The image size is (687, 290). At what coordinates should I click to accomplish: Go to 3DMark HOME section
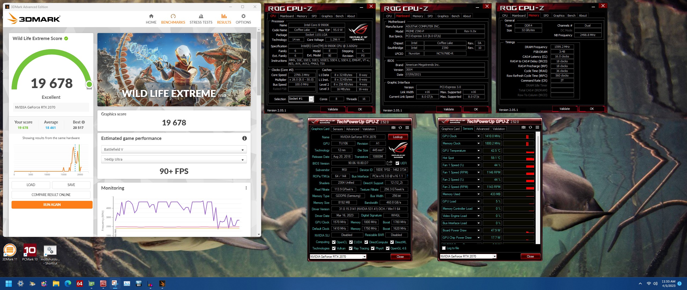coord(151,19)
